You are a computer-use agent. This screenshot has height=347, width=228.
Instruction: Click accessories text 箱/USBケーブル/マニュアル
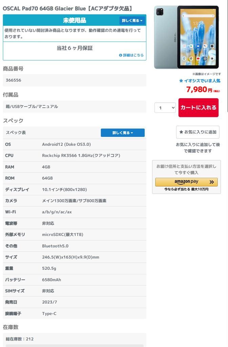tap(32, 106)
